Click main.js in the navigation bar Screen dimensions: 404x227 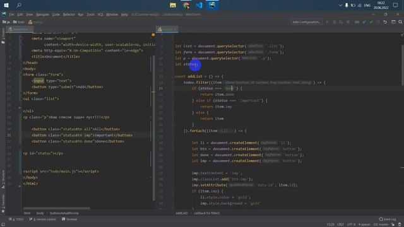pos(35,22)
